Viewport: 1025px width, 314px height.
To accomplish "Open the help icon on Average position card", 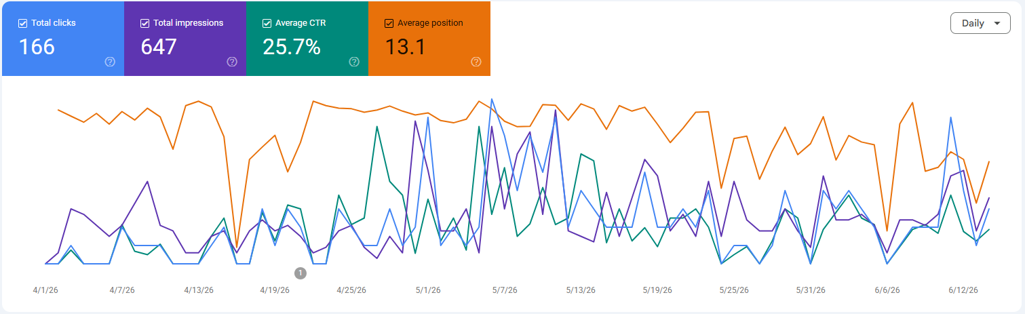I will (476, 62).
